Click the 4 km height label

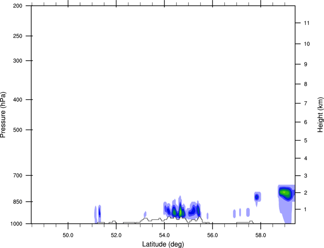tap(306, 158)
